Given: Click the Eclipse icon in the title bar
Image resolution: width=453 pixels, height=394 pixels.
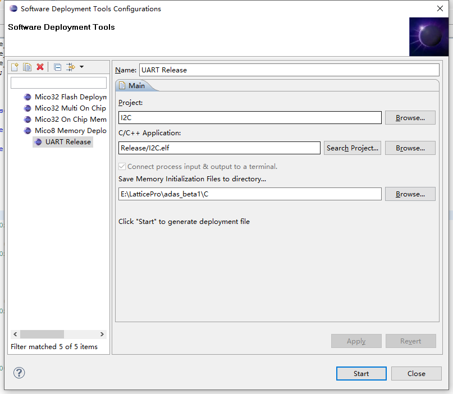Looking at the screenshot, I should pos(13,8).
